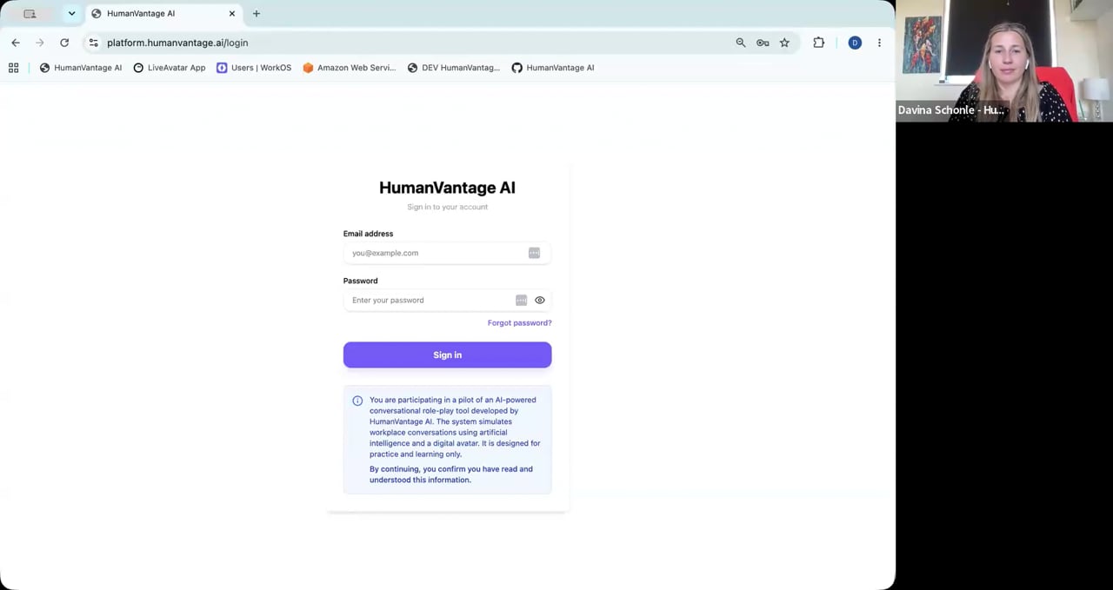This screenshot has width=1113, height=590.
Task: Click the password manager icon in password field
Action: pos(521,300)
